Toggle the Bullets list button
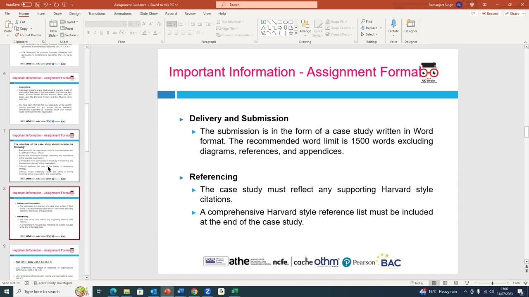The width and height of the screenshot is (529, 297). pyautogui.click(x=169, y=24)
